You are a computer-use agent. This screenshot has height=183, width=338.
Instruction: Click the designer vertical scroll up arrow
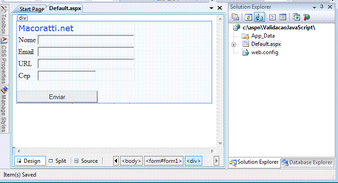pos(220,19)
